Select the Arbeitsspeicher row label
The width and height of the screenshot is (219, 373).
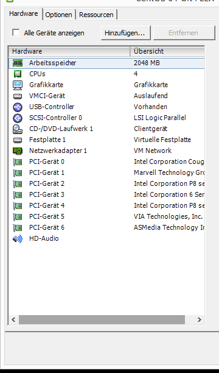(52, 63)
